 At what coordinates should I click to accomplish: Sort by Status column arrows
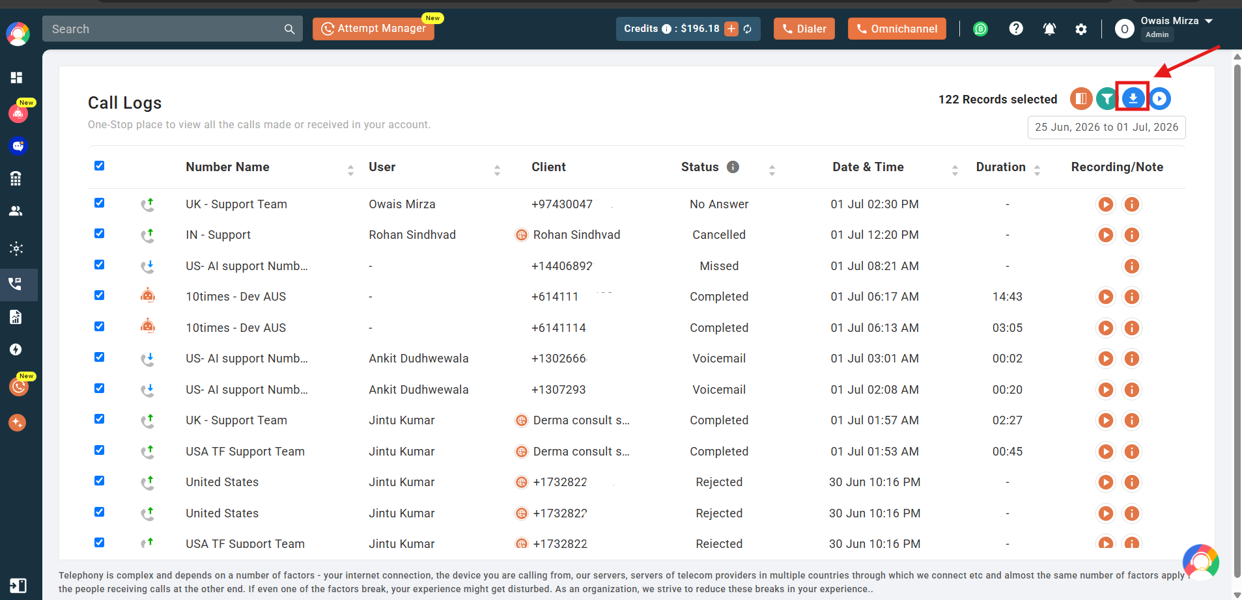[772, 170]
